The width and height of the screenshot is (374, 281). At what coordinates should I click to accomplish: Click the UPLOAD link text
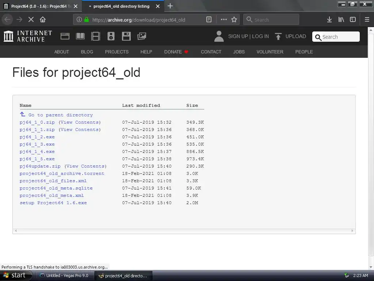coord(296,36)
